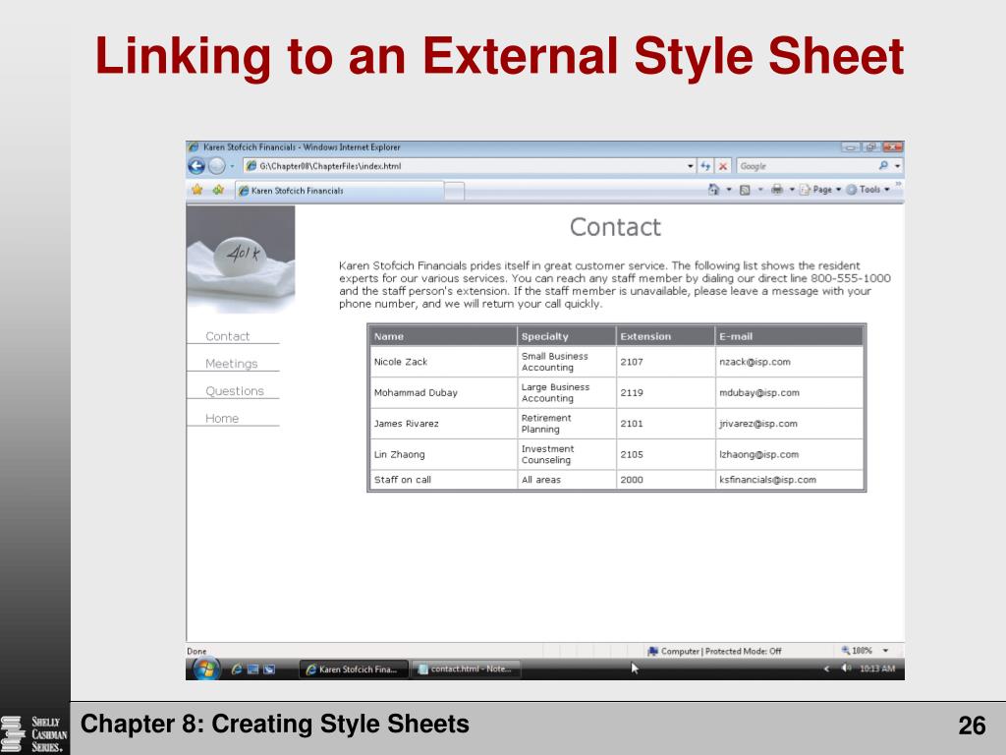The image size is (1006, 755).
Task: Switch to contact.html Notepad taskbar button
Action: pos(466,668)
